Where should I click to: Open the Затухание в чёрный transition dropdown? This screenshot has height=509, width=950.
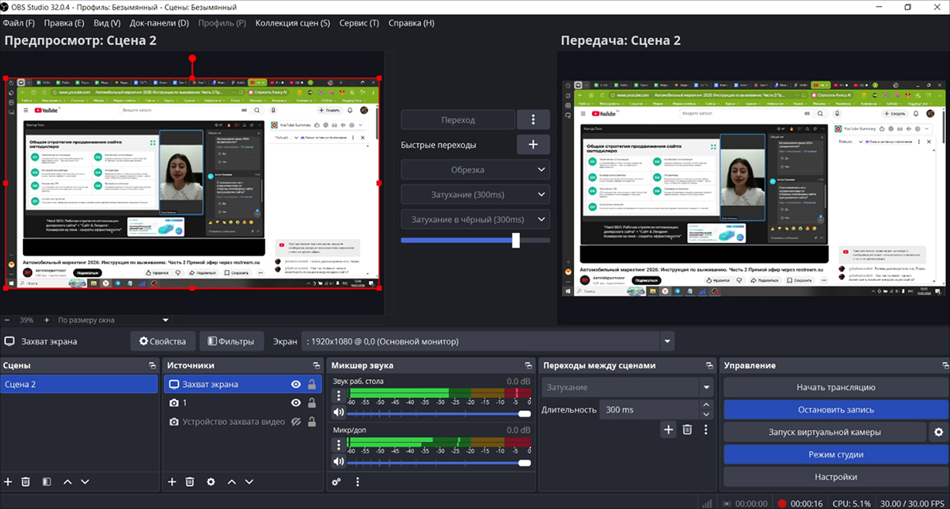click(475, 219)
